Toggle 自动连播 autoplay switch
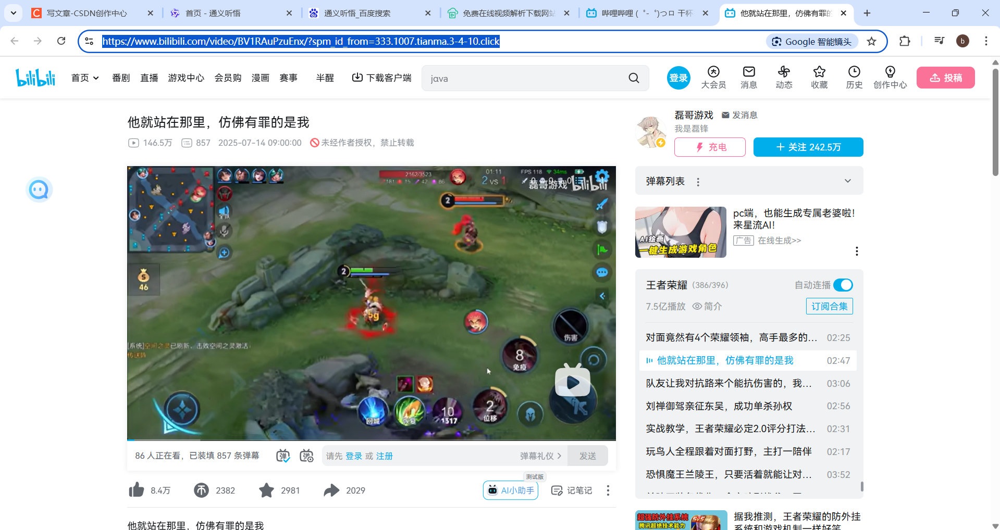The height and width of the screenshot is (530, 1000). pyautogui.click(x=843, y=285)
